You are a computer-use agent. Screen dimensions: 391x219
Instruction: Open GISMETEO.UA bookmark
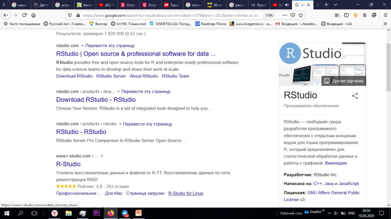tap(171, 24)
